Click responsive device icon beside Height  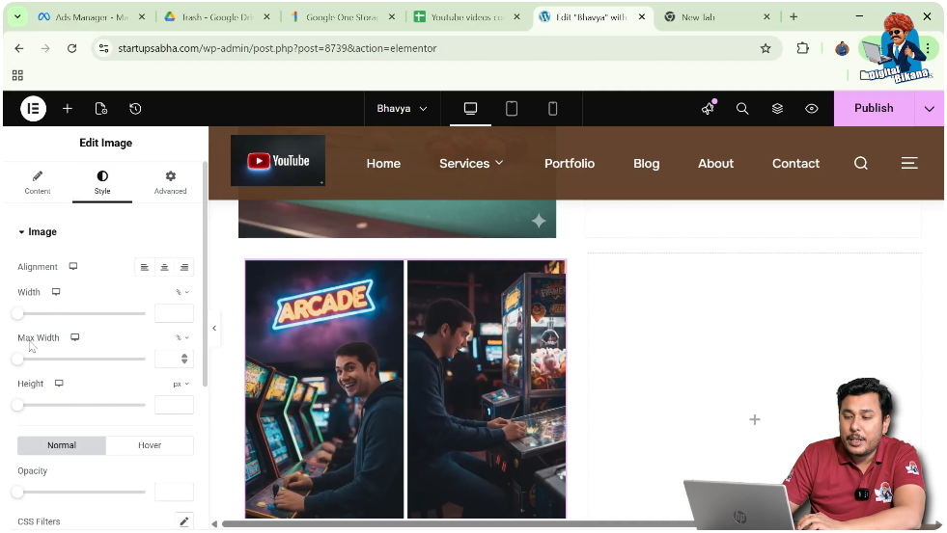click(x=59, y=384)
